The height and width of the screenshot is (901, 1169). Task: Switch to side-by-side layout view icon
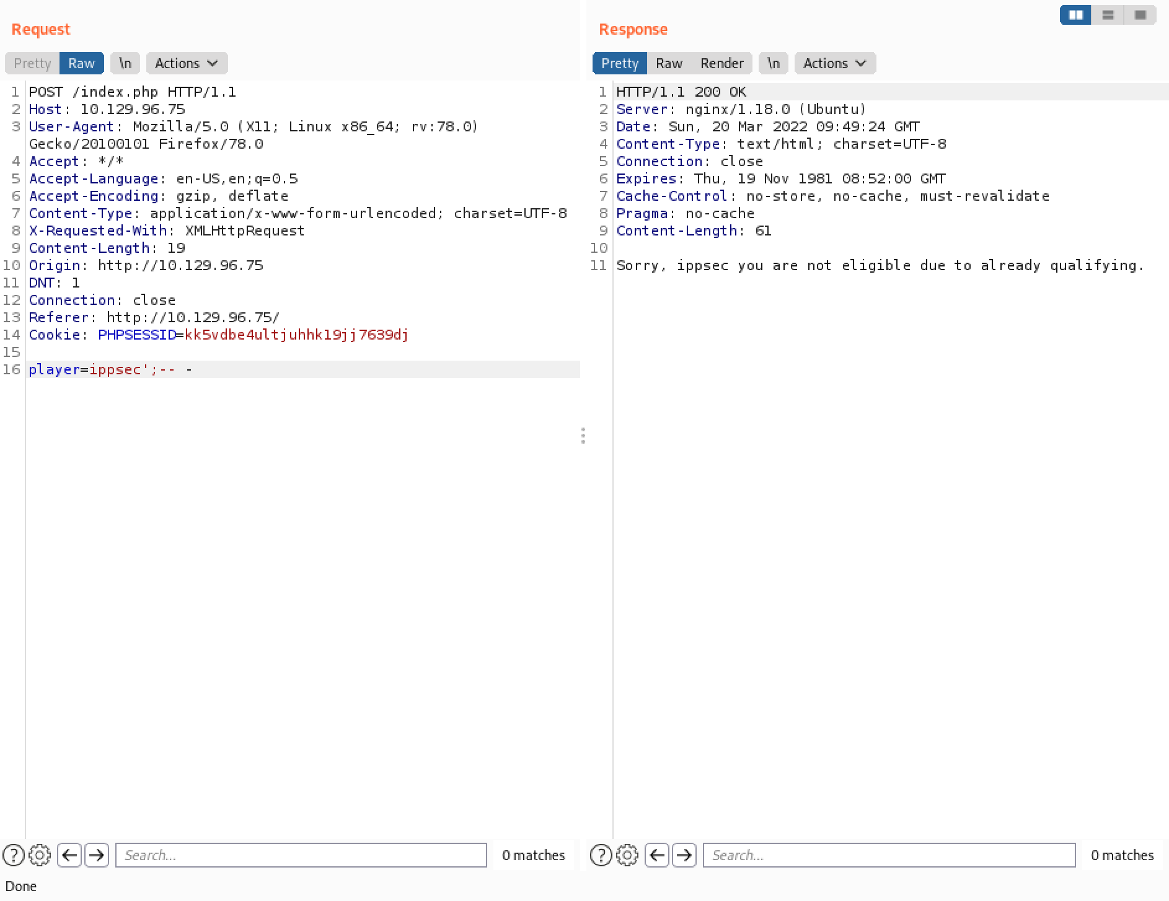point(1076,15)
